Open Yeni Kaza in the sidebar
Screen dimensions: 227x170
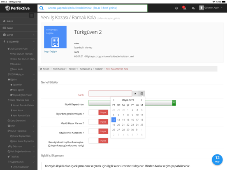(x=16, y=110)
